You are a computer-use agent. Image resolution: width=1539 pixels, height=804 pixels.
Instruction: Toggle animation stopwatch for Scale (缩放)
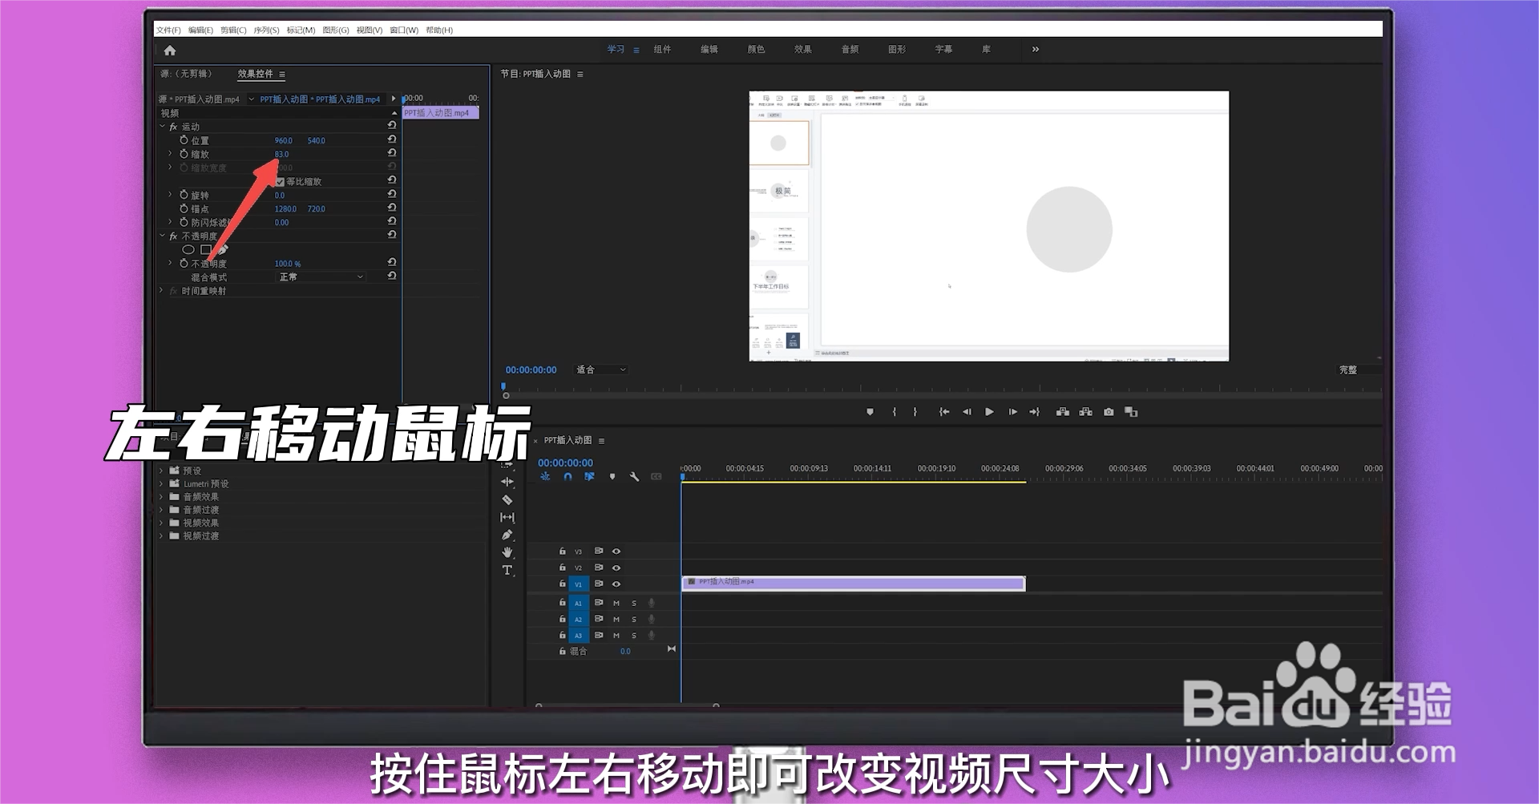[x=184, y=153]
